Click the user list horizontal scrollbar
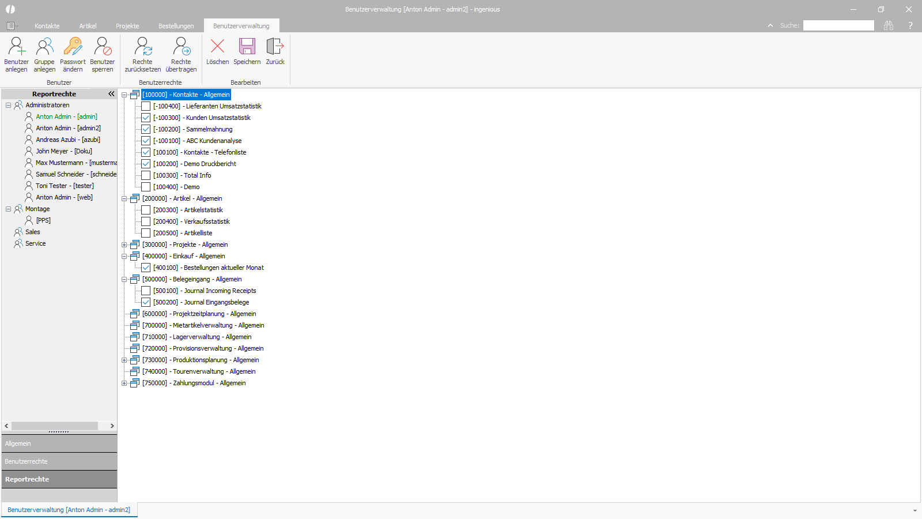Viewport: 922px width, 519px height. coord(59,426)
